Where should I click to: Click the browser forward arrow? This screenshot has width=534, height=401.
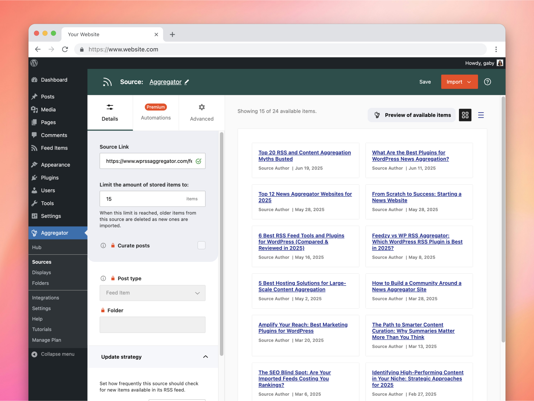point(51,49)
